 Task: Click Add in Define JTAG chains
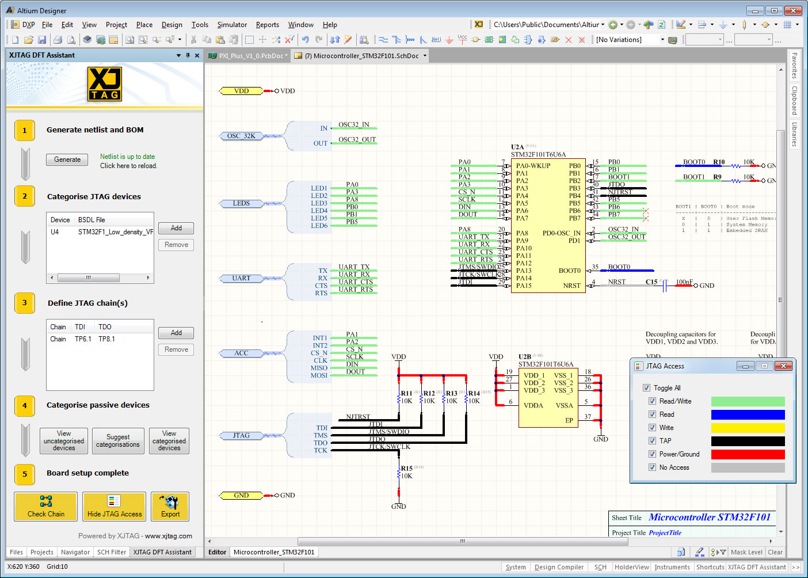(x=176, y=333)
